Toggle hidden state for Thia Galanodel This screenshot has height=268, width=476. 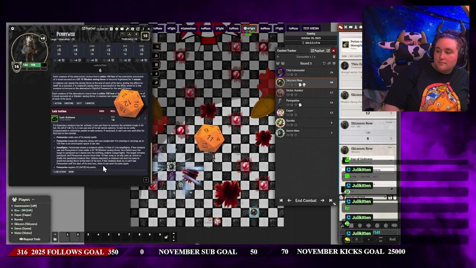click(x=288, y=74)
